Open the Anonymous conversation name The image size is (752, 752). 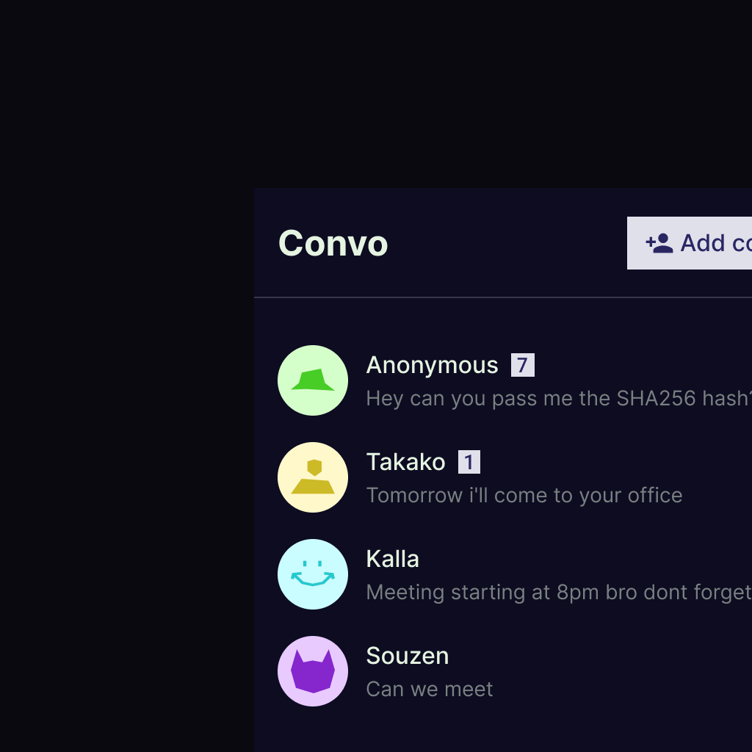(432, 365)
